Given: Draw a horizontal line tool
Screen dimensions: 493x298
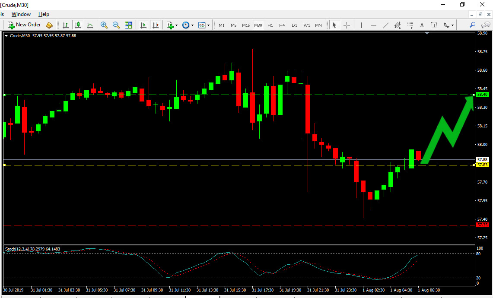Looking at the screenshot, I should (373, 25).
